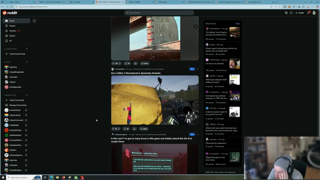Click the Search Reddit field
Image resolution: width=320 pixels, height=180 pixels.
(x=159, y=13)
